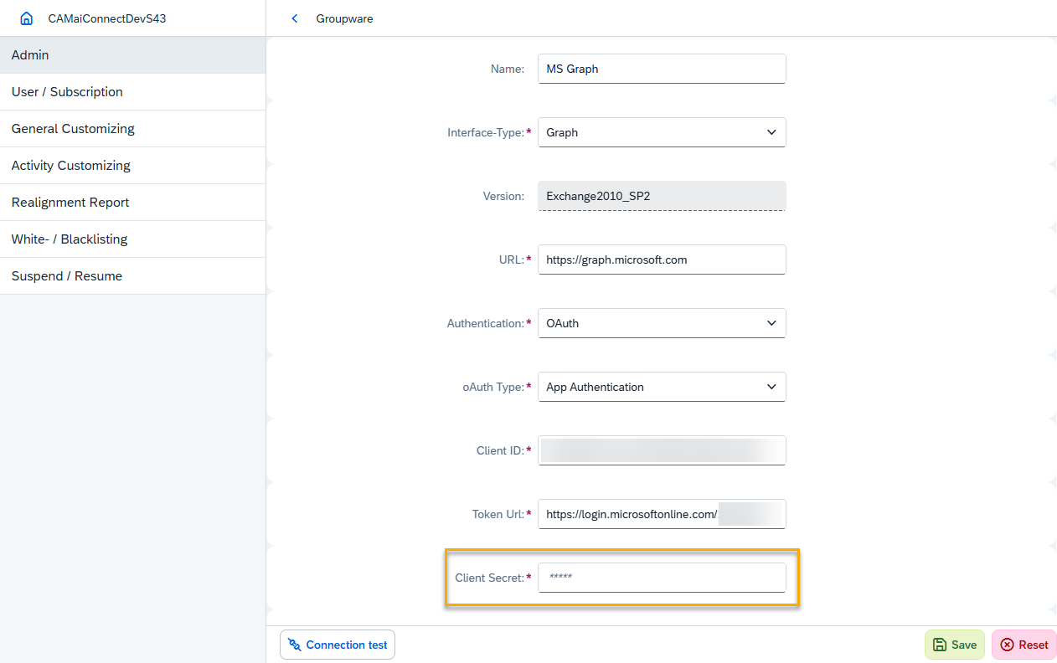Open User / Subscription menu item

[x=132, y=92]
